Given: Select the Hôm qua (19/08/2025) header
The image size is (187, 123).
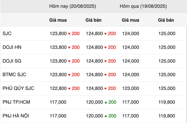Looking at the screenshot, I should pyautogui.click(x=143, y=6).
